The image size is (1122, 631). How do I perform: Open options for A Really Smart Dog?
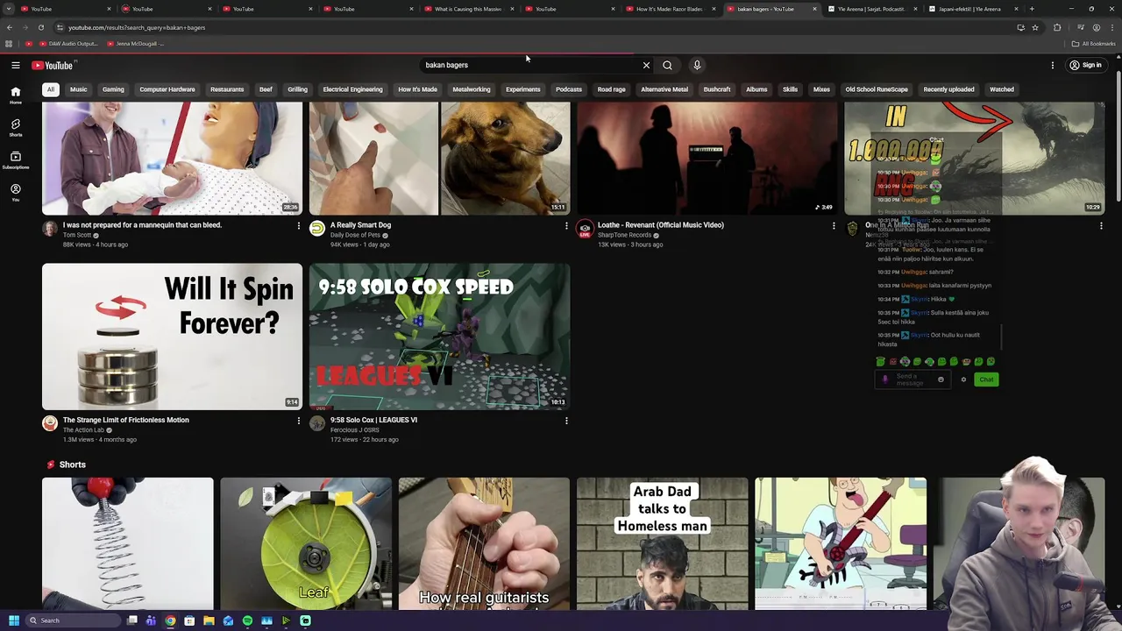tap(566, 225)
